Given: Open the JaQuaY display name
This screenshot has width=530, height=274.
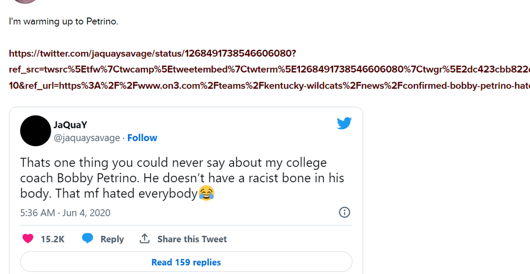Looking at the screenshot, I should pyautogui.click(x=70, y=125).
